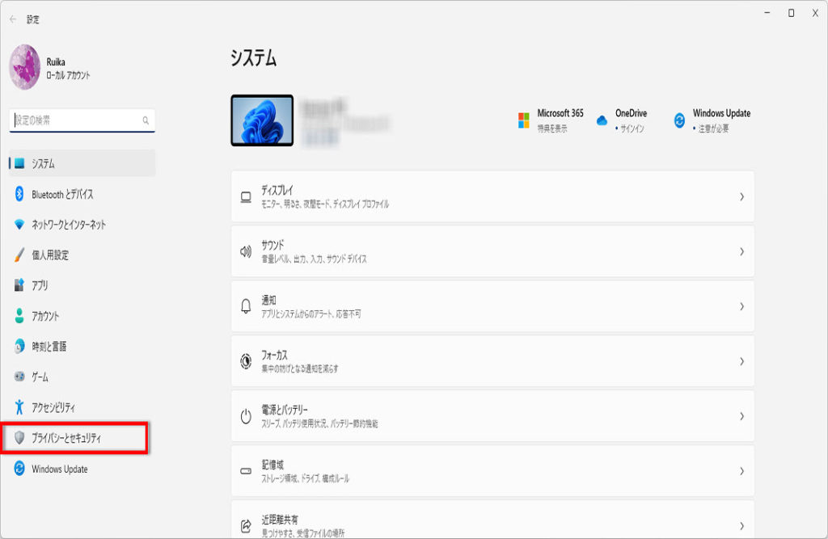Open the アプリ section in sidebar
The width and height of the screenshot is (828, 539).
click(x=40, y=285)
